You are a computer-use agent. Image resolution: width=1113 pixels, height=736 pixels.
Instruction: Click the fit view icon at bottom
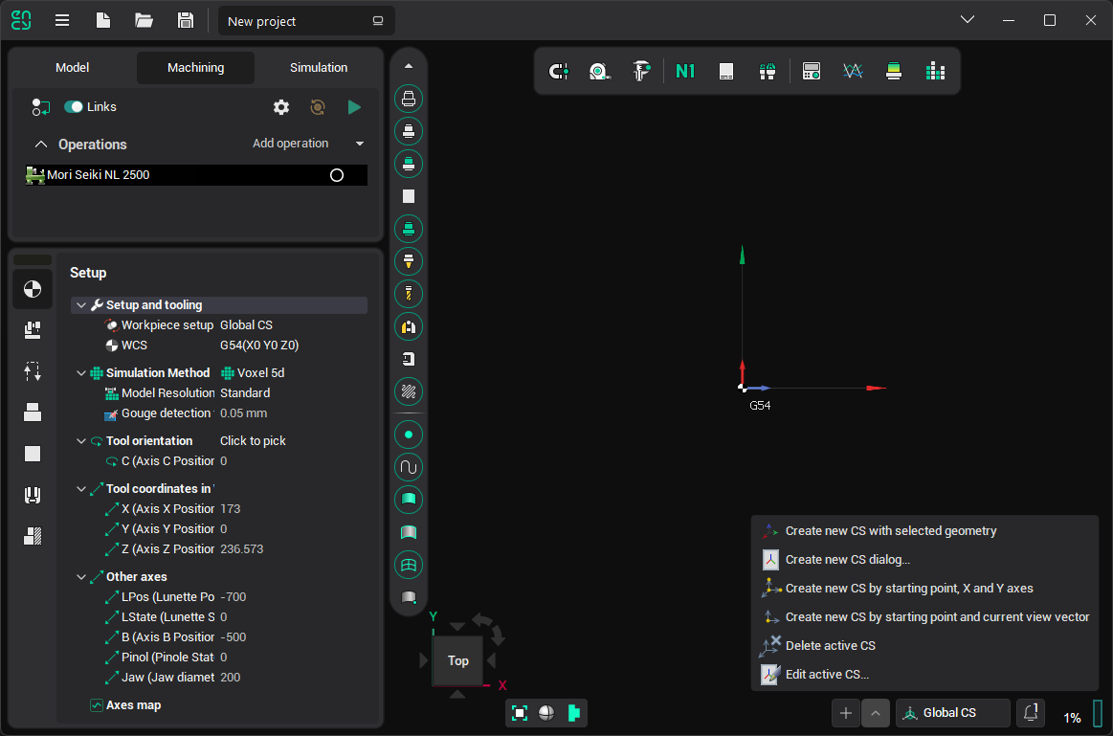point(520,713)
